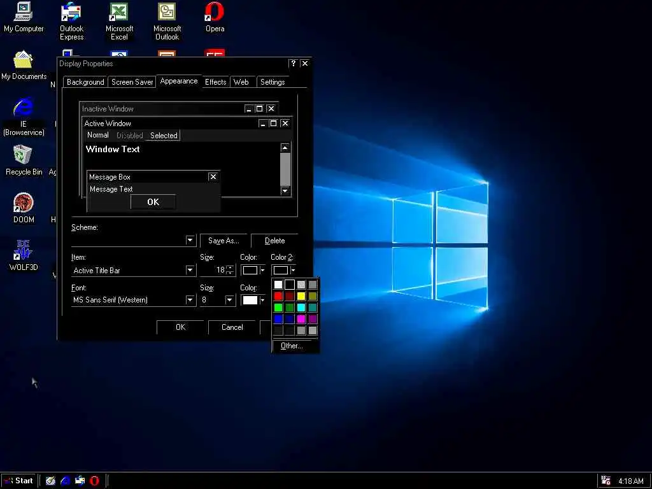Pick the yellow swatch
Image resolution: width=652 pixels, height=489 pixels.
tap(301, 296)
